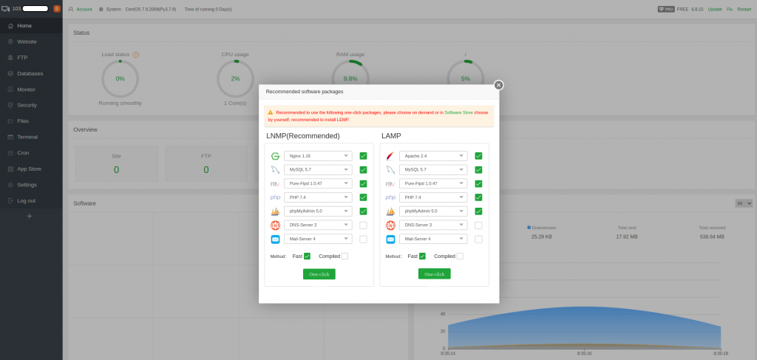Click the CPU usage 2% gauge
Viewport: 757px width, 360px height.
pyautogui.click(x=235, y=78)
